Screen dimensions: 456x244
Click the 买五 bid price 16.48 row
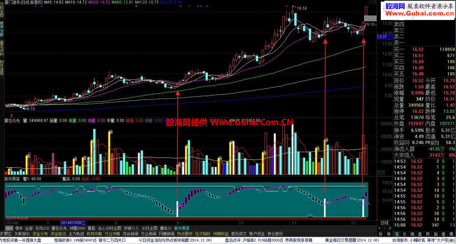point(424,74)
